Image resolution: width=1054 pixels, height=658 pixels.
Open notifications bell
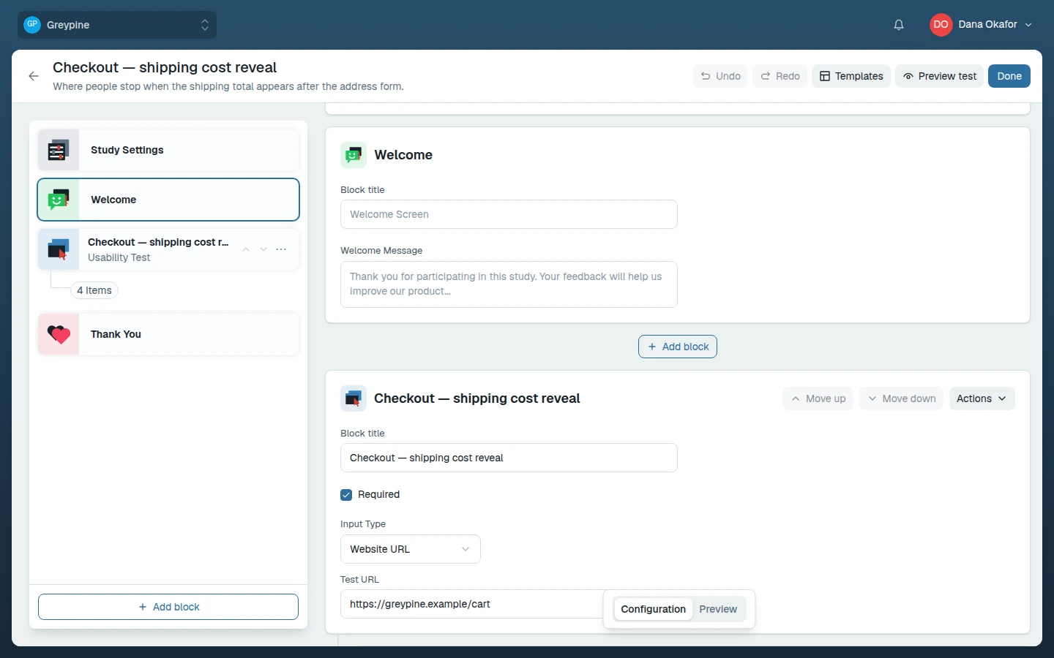(x=899, y=25)
